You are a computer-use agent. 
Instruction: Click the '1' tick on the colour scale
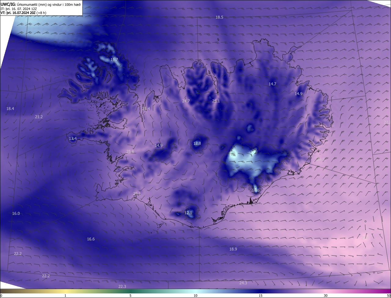pyautogui.click(x=65, y=296)
